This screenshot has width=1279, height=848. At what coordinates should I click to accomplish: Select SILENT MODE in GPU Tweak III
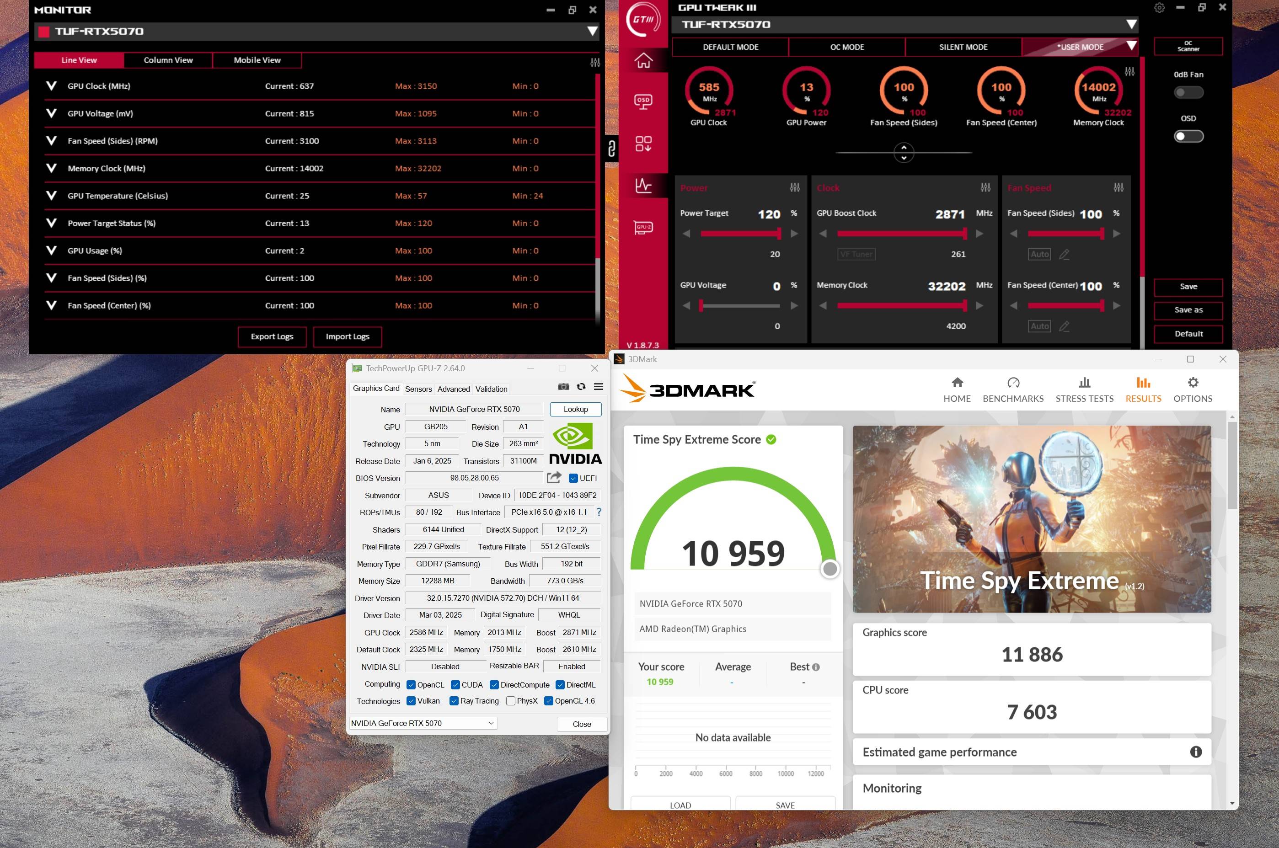click(x=963, y=47)
